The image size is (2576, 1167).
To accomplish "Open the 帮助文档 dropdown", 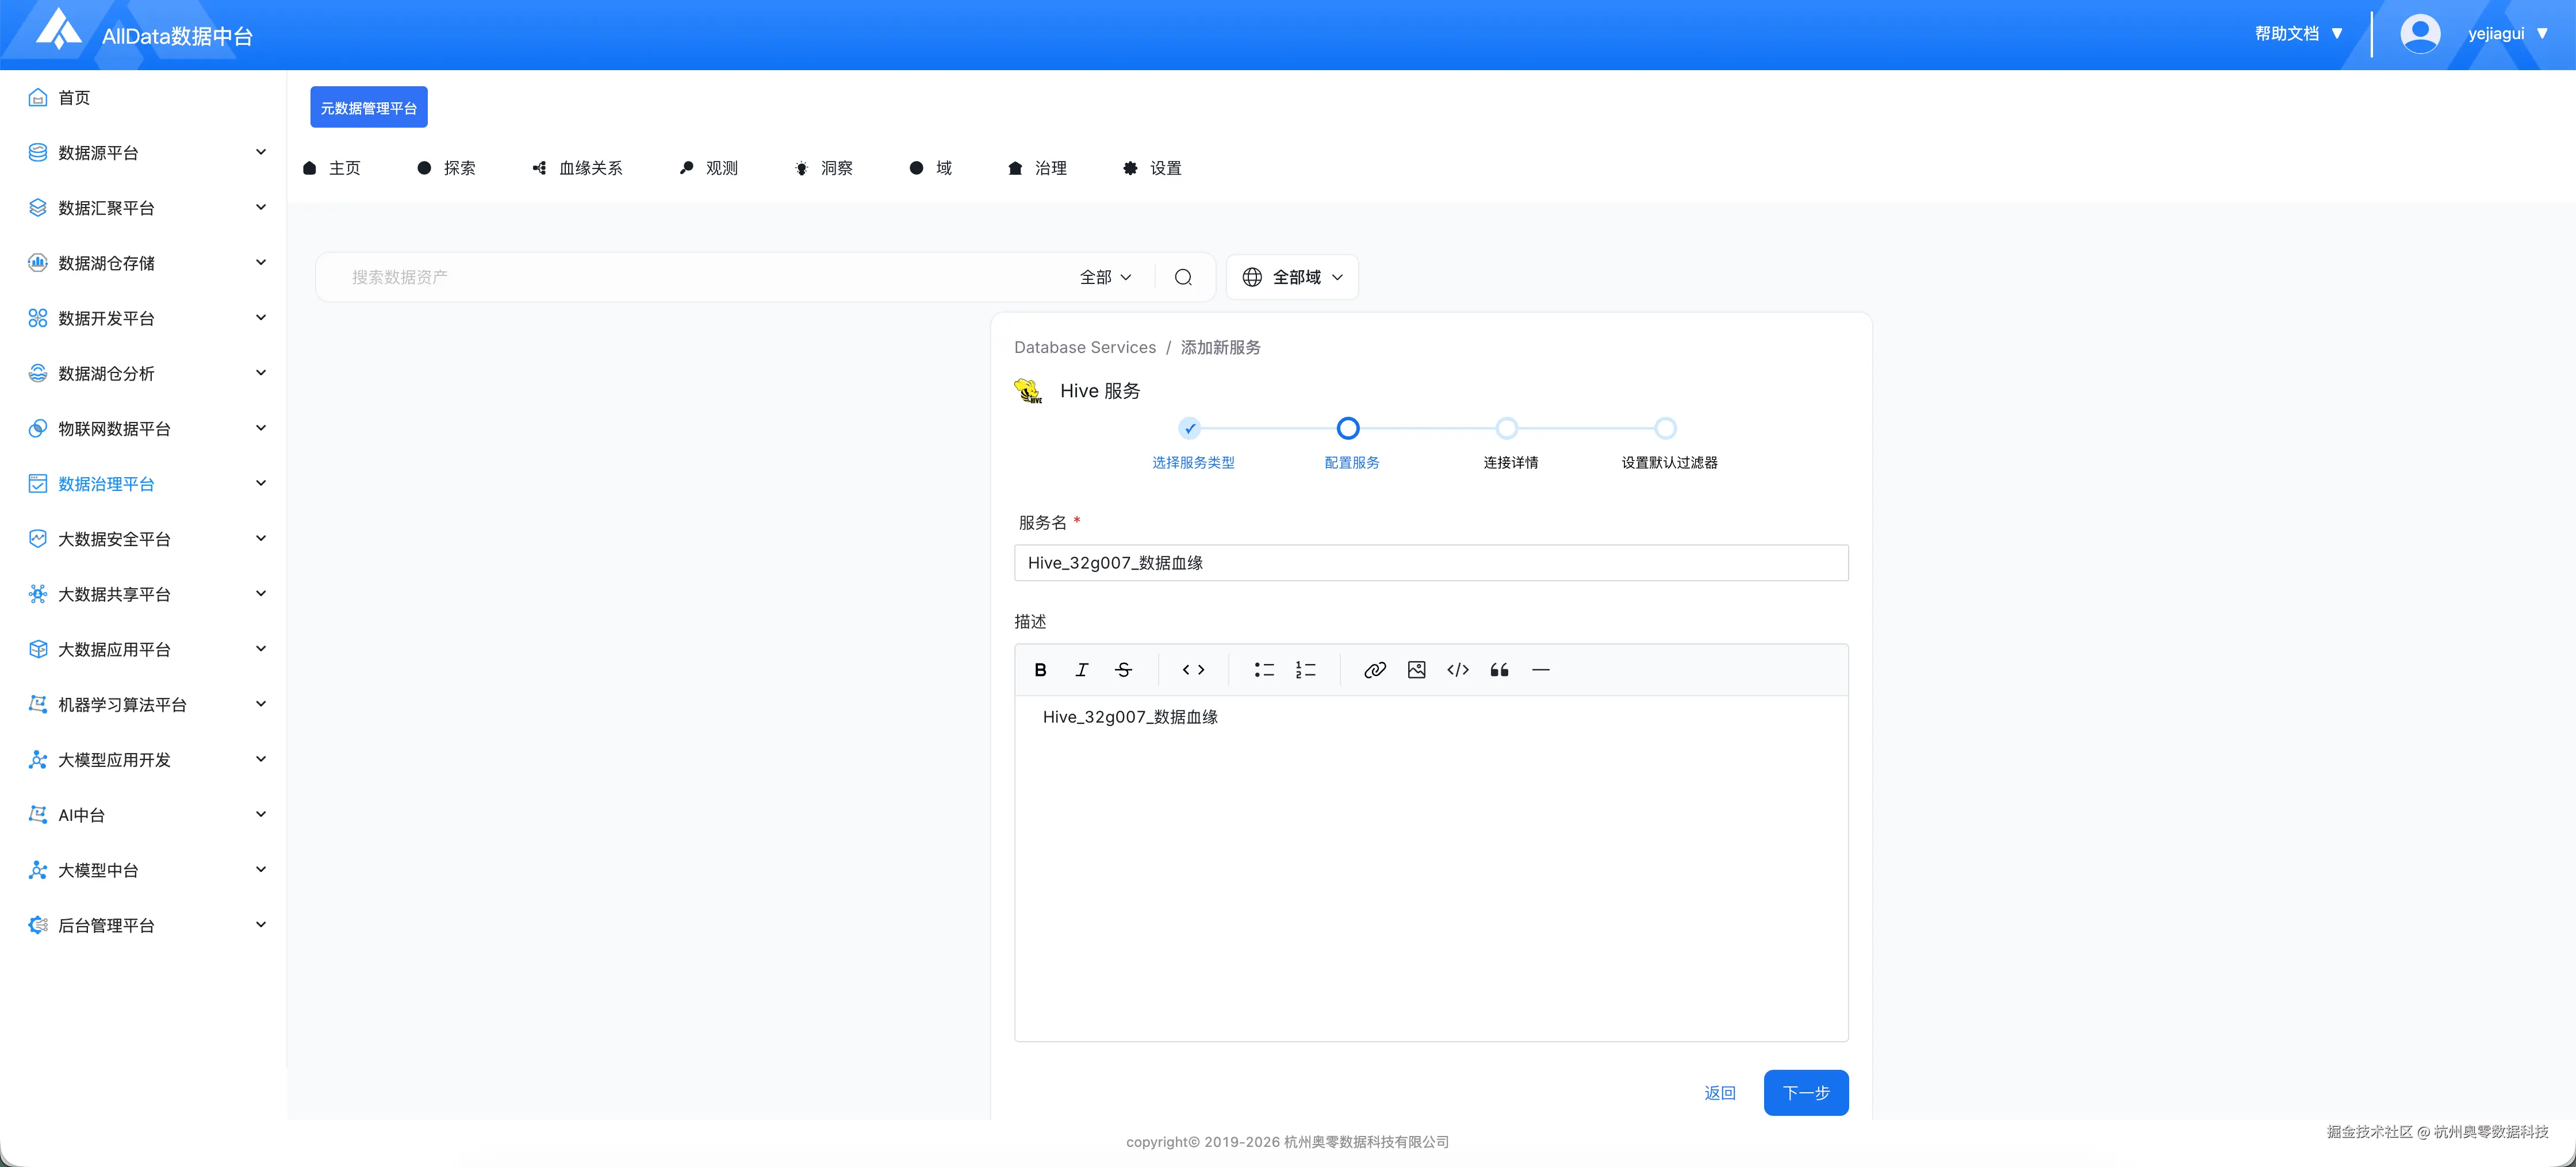I will (2299, 34).
